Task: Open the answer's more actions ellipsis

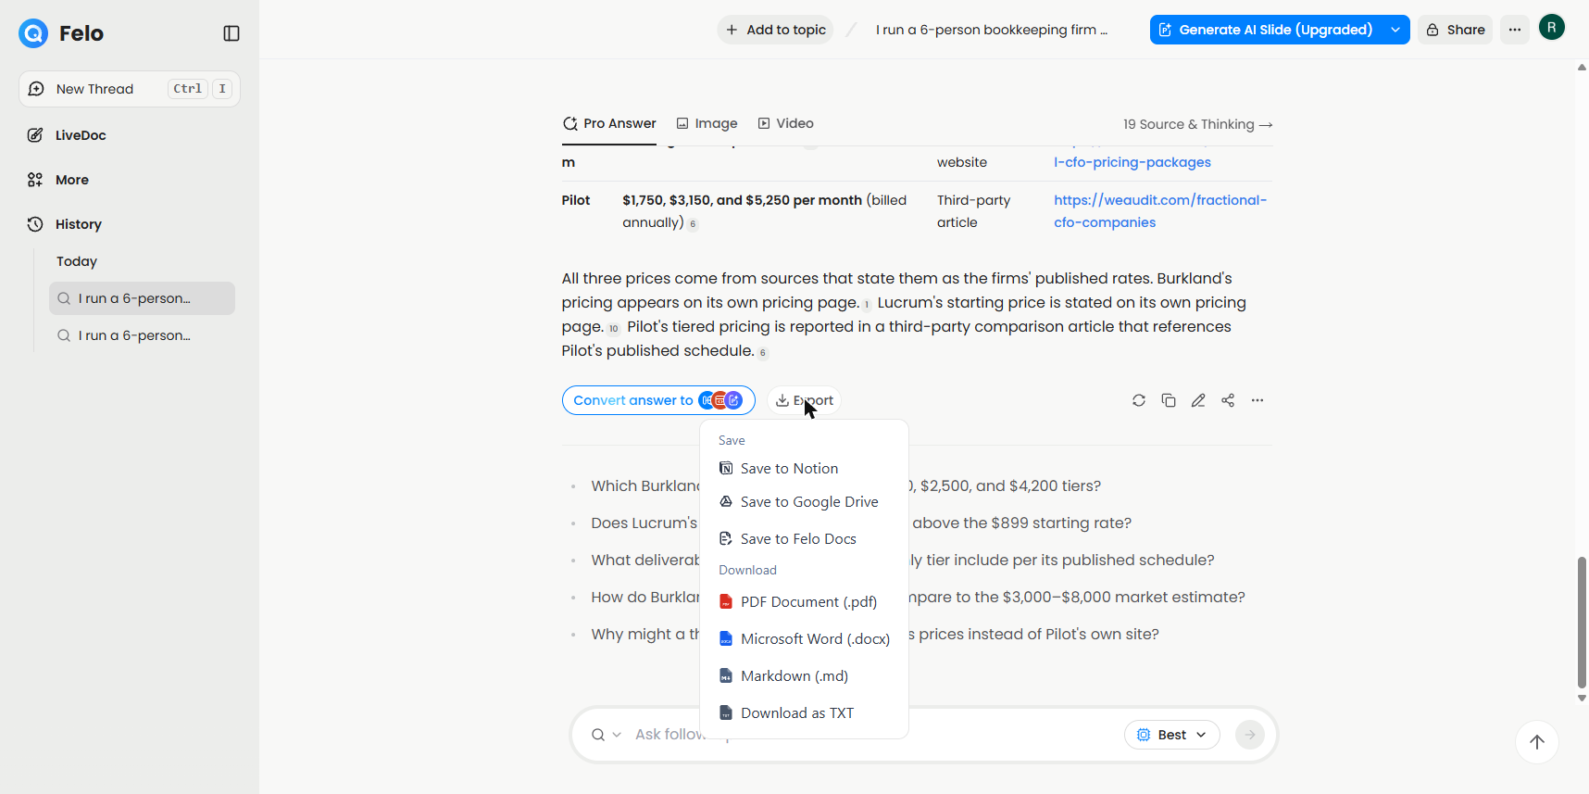Action: point(1257,400)
